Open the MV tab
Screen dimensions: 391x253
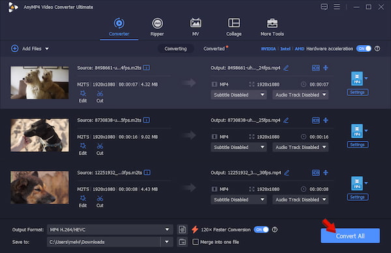pos(195,27)
